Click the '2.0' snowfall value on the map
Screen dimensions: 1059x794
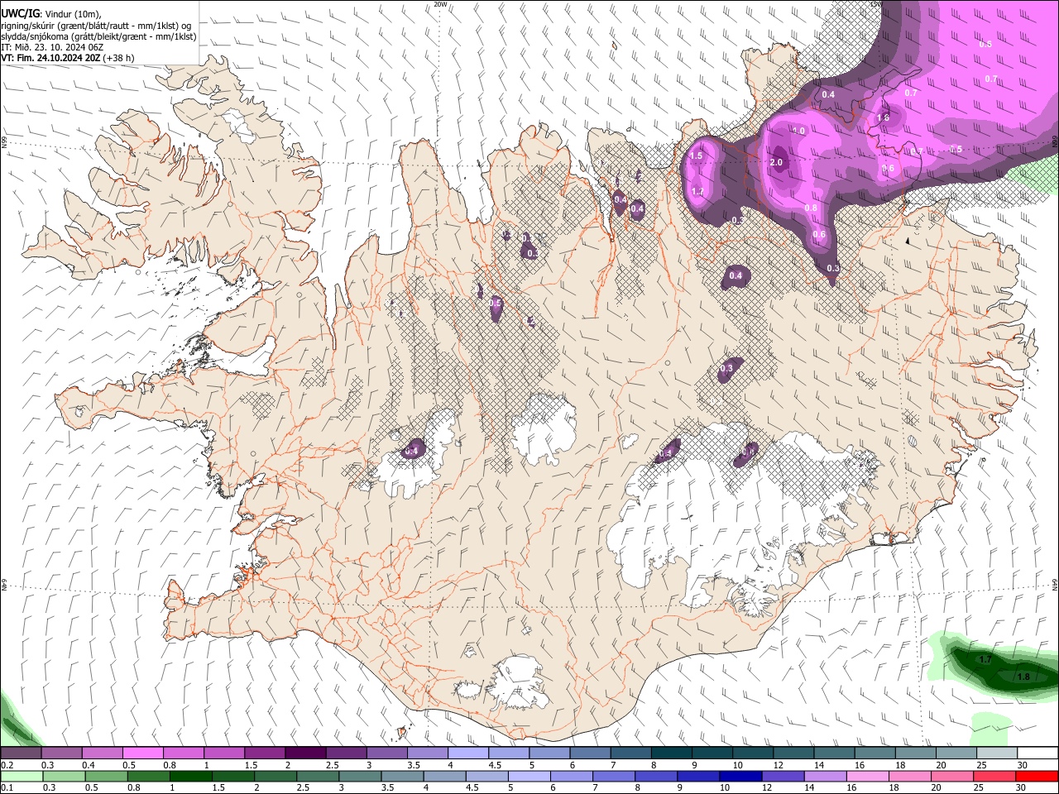pyautogui.click(x=776, y=163)
